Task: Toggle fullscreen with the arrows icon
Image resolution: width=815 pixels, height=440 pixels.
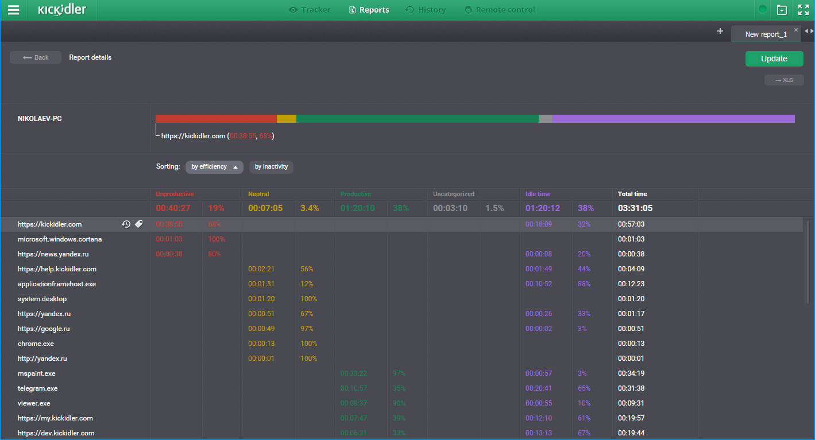Action: (804, 10)
